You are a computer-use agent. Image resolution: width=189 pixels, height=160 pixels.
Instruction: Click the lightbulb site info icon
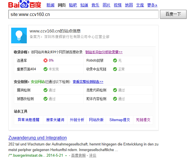(x=19, y=36)
